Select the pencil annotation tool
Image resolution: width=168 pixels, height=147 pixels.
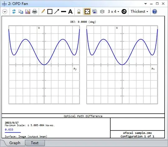43,11
